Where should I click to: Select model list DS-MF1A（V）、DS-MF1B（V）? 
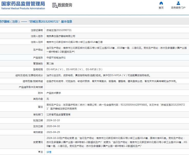pos(75,69)
